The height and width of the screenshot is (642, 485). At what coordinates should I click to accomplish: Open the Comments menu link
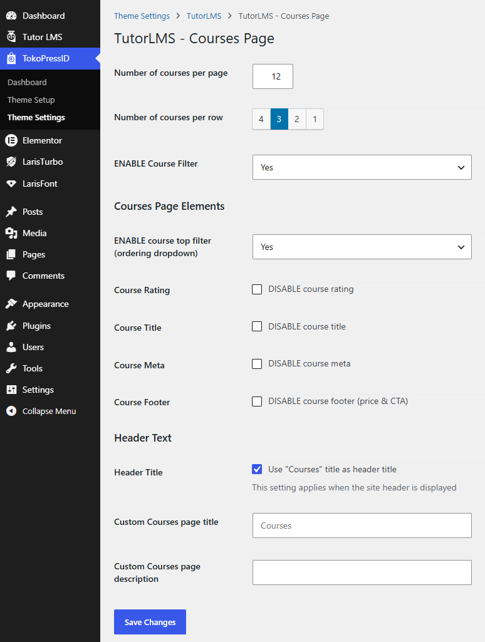pos(50,276)
